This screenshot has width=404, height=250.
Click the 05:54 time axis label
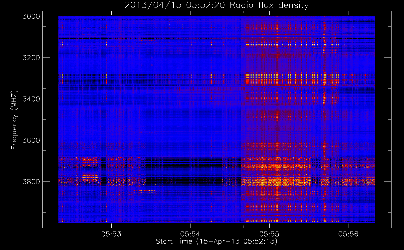click(190, 234)
